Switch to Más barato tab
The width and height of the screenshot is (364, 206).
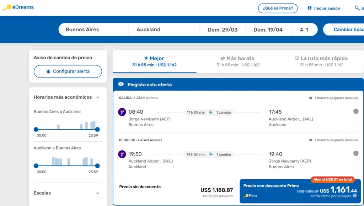tap(238, 61)
